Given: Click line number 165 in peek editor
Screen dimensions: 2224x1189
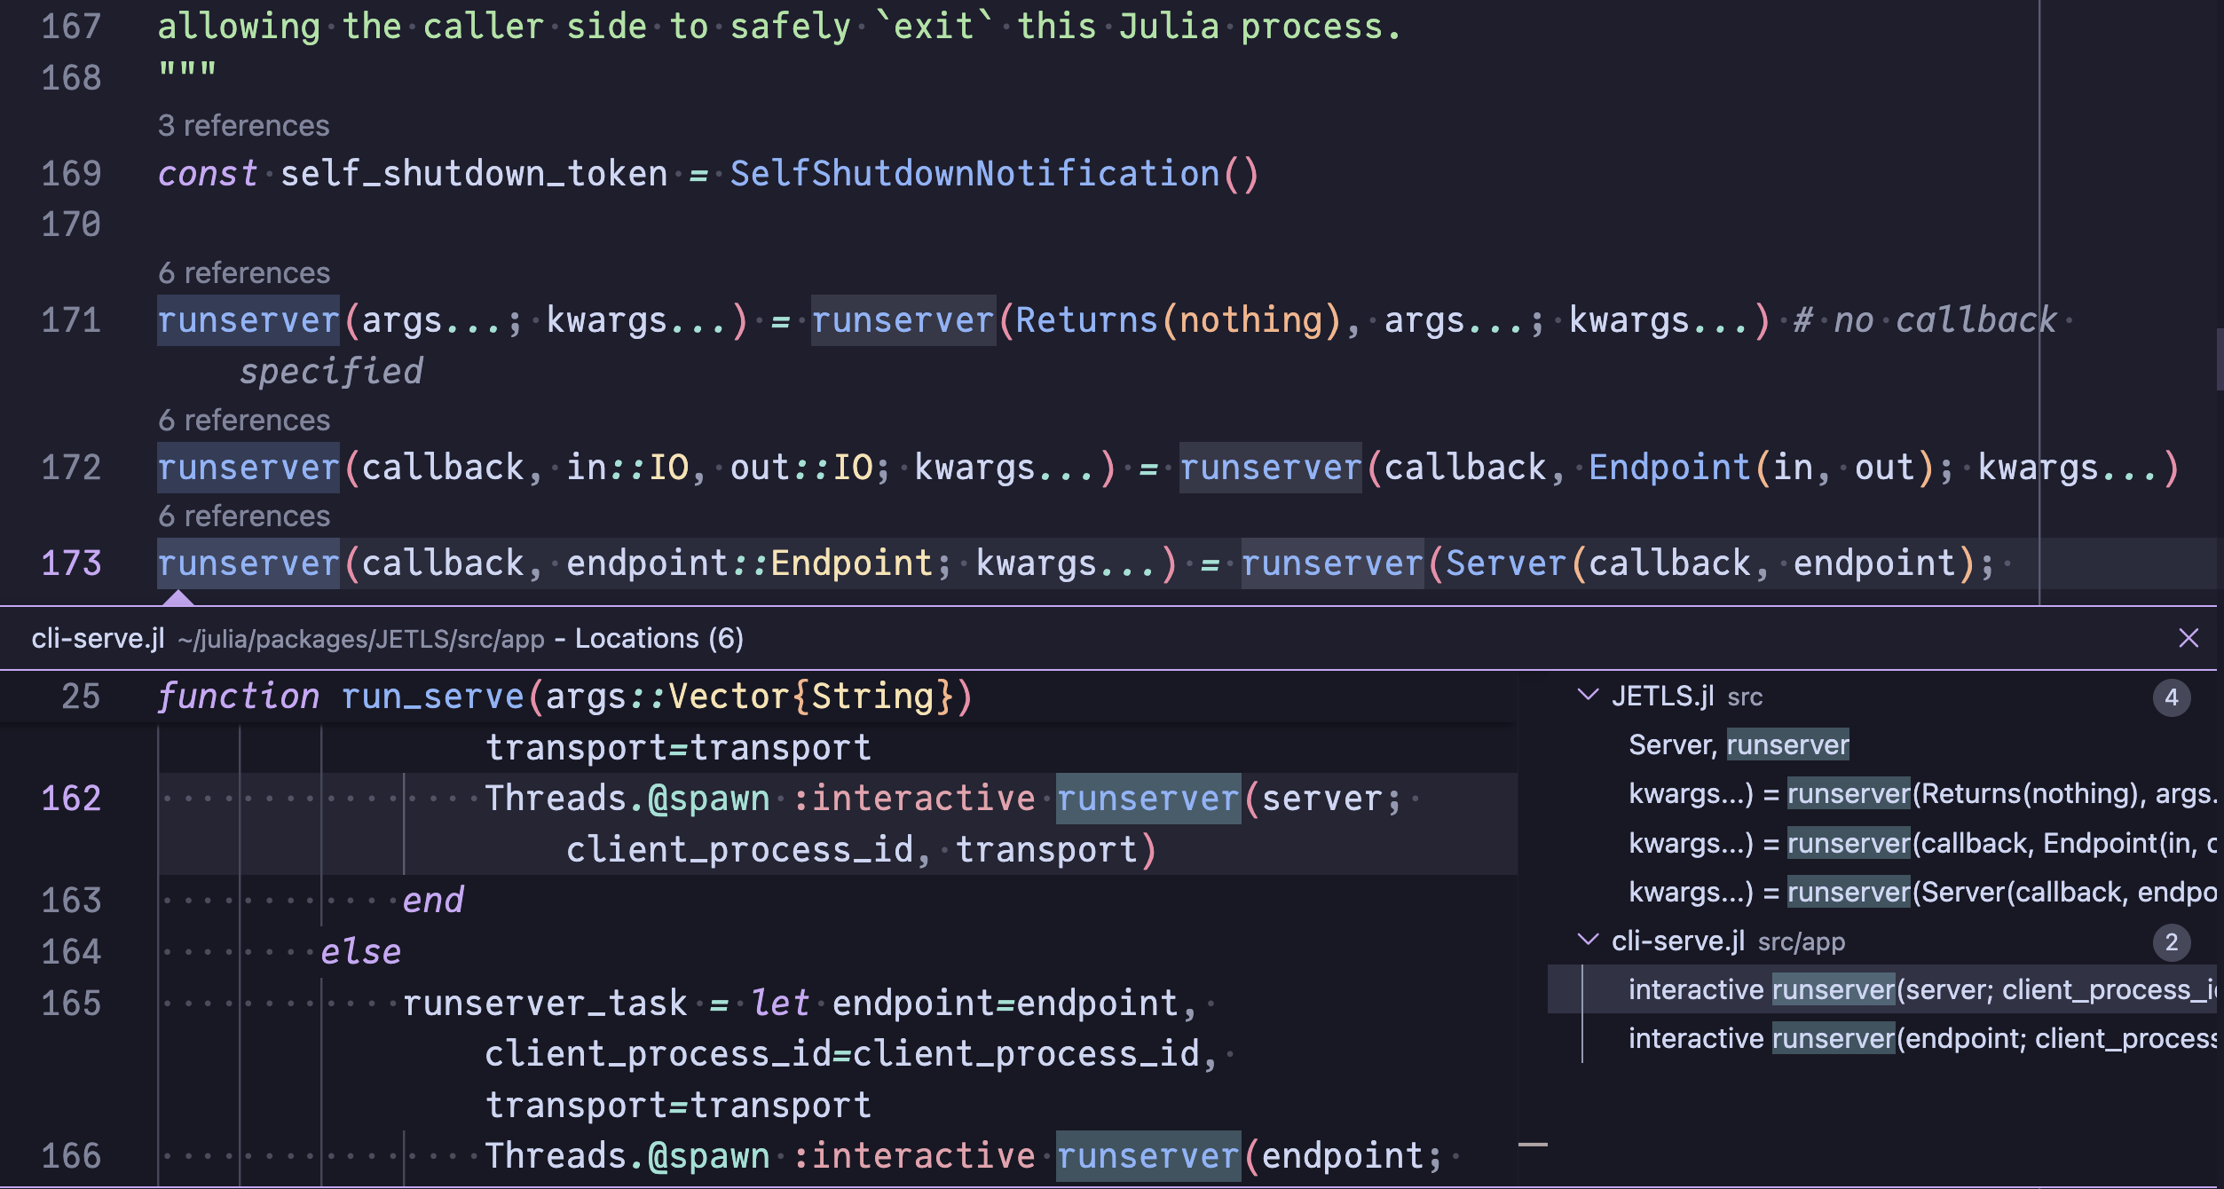Looking at the screenshot, I should click(x=71, y=1004).
